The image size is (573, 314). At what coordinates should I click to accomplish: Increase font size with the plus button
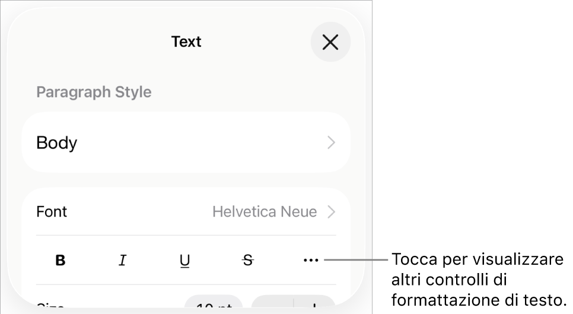pyautogui.click(x=314, y=306)
